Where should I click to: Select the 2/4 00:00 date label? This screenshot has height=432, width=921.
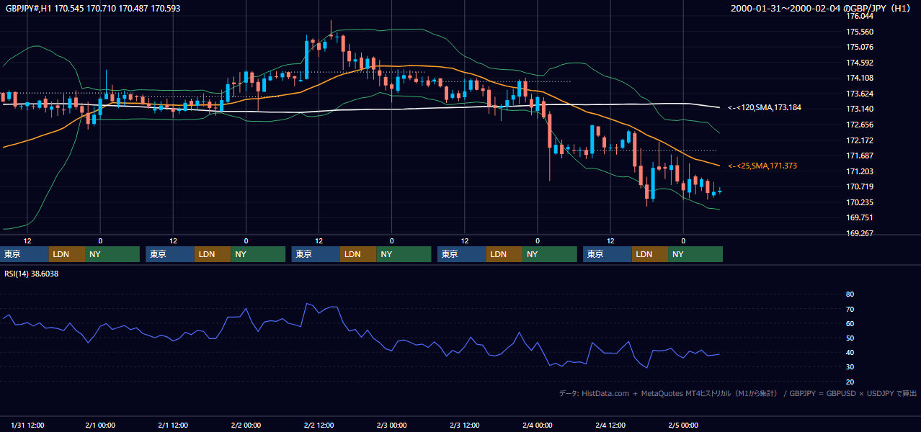[x=538, y=425]
